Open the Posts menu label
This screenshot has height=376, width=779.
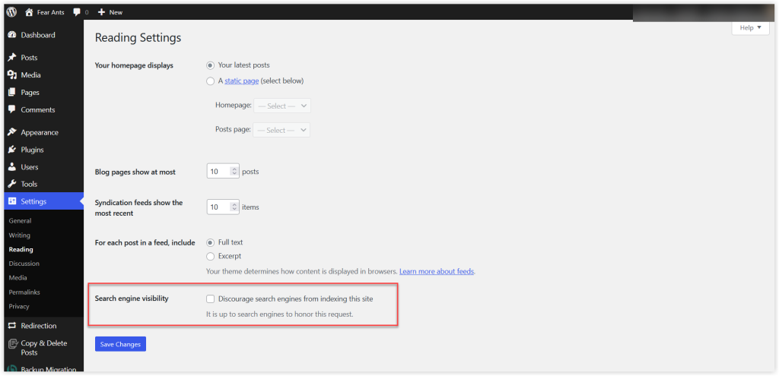click(x=29, y=58)
